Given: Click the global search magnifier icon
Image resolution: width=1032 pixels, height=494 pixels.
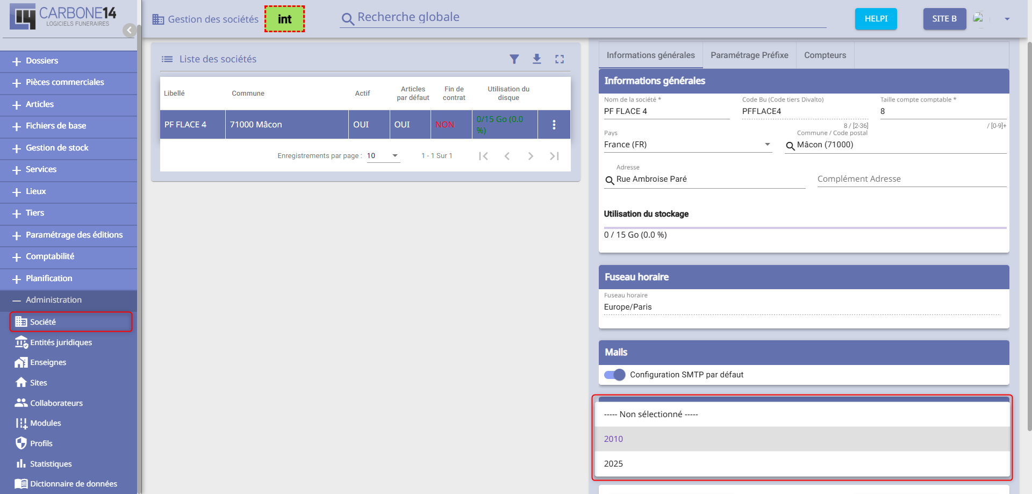Looking at the screenshot, I should (x=348, y=19).
